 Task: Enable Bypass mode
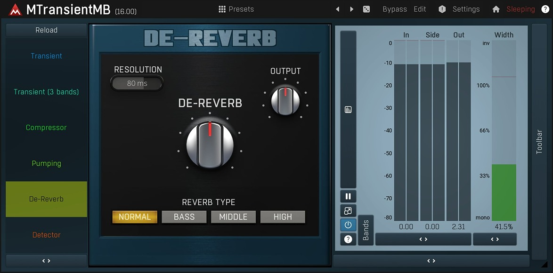point(394,9)
